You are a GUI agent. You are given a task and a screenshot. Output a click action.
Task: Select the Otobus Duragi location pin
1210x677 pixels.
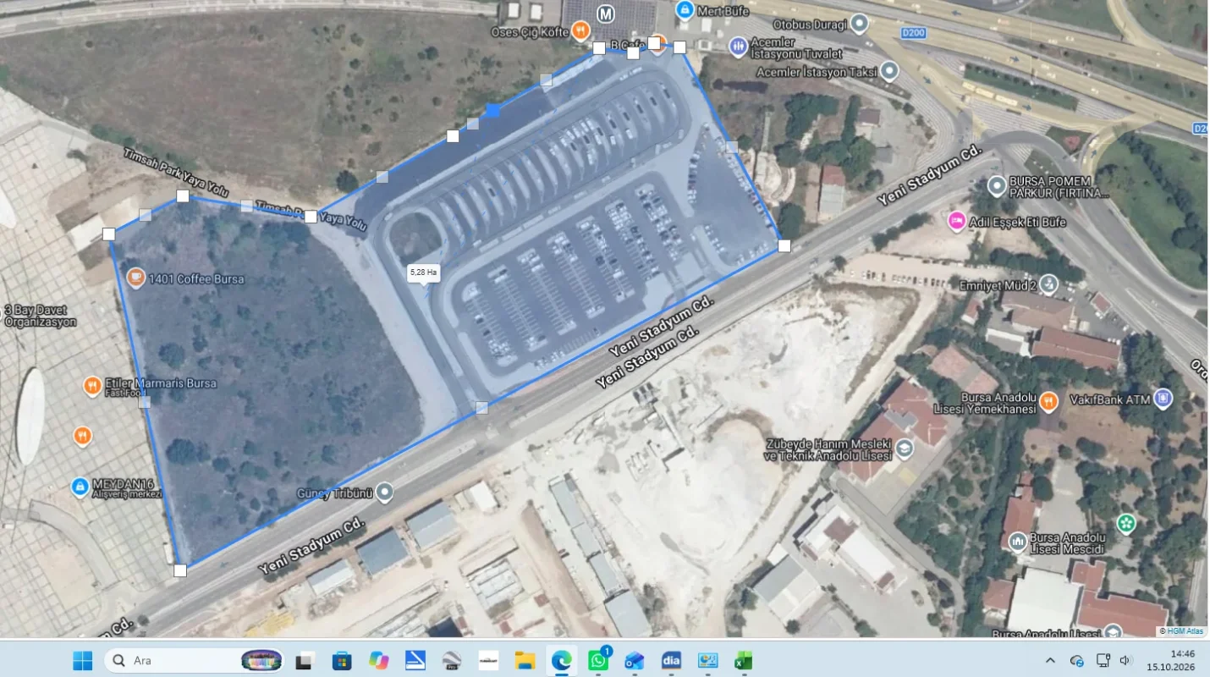(x=859, y=24)
